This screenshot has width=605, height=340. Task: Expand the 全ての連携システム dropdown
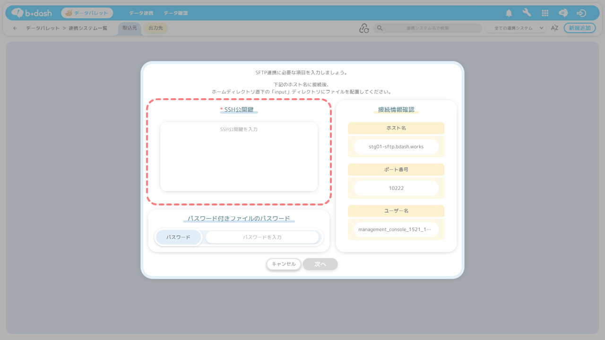[516, 28]
